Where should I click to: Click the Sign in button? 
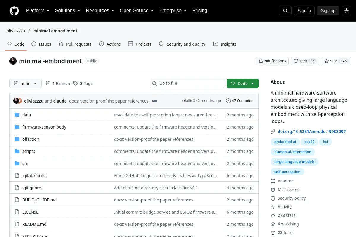[x=304, y=11]
